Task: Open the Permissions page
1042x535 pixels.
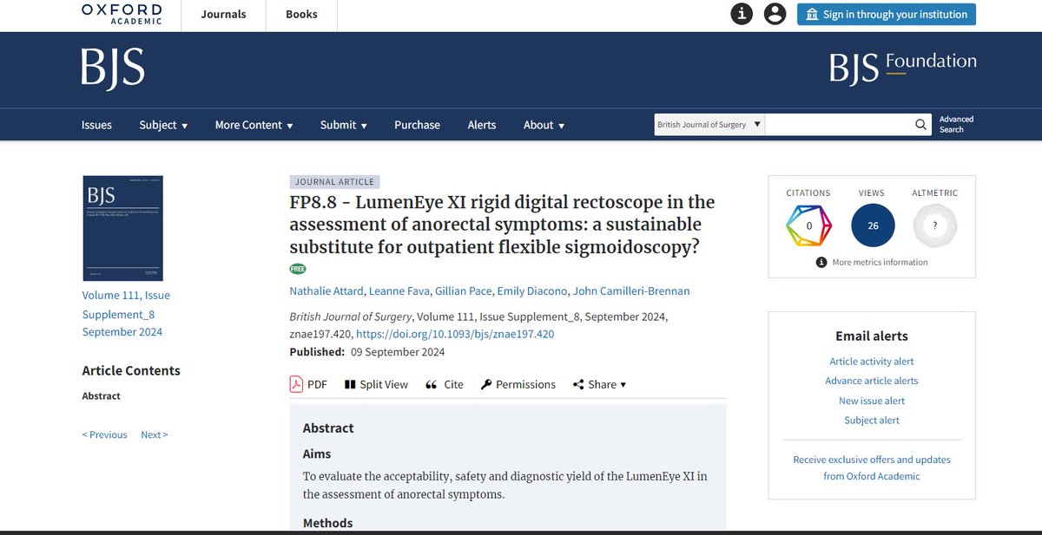Action: (x=518, y=384)
